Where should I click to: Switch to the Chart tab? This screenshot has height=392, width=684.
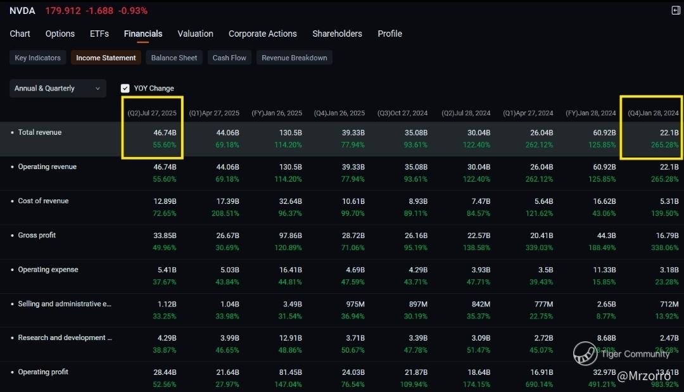(x=20, y=34)
